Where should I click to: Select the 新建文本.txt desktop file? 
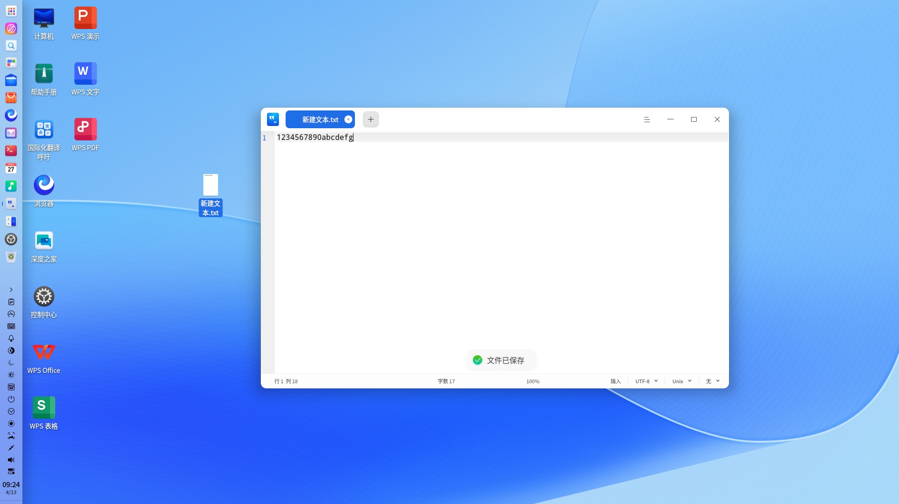210,195
